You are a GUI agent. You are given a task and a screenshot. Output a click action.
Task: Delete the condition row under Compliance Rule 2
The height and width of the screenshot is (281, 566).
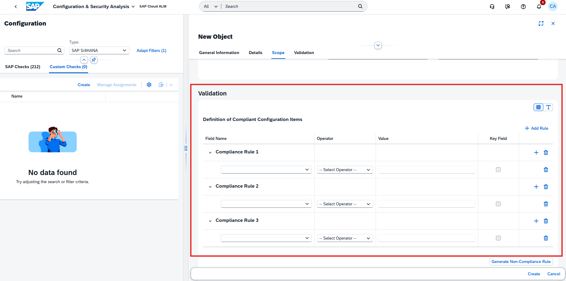point(546,204)
